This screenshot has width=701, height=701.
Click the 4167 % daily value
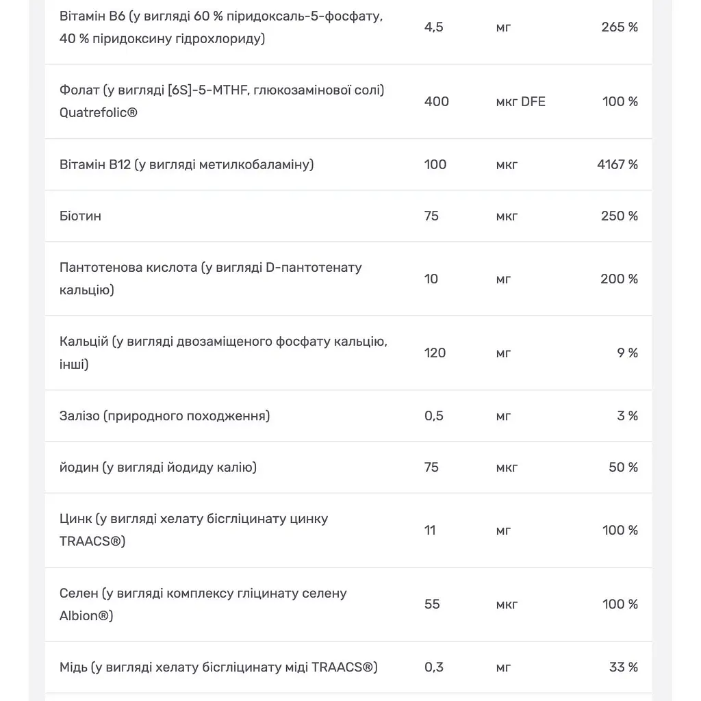pos(617,164)
